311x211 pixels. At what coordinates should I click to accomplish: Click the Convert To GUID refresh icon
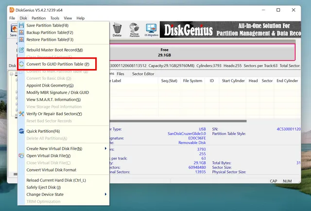(x=21, y=64)
